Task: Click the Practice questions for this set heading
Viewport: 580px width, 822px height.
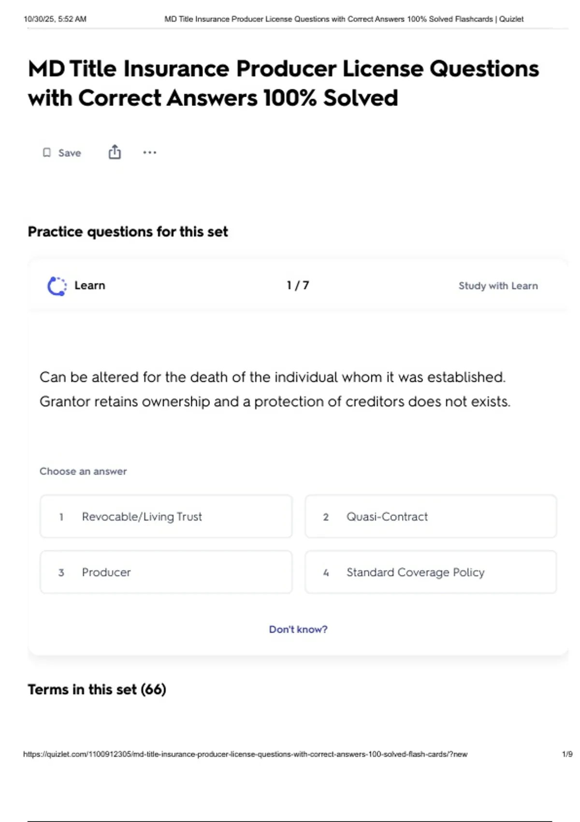Action: tap(128, 232)
